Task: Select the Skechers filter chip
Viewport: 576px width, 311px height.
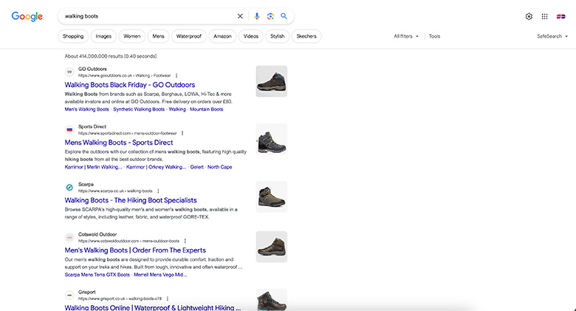Action: pyautogui.click(x=306, y=36)
